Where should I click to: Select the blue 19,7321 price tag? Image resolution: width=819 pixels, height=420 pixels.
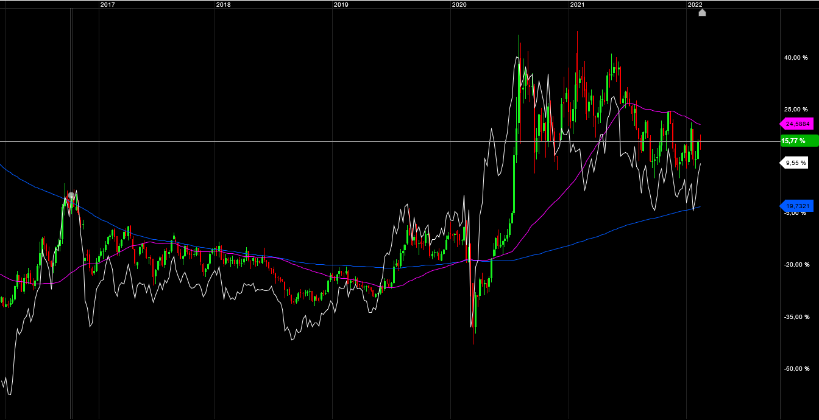click(796, 206)
